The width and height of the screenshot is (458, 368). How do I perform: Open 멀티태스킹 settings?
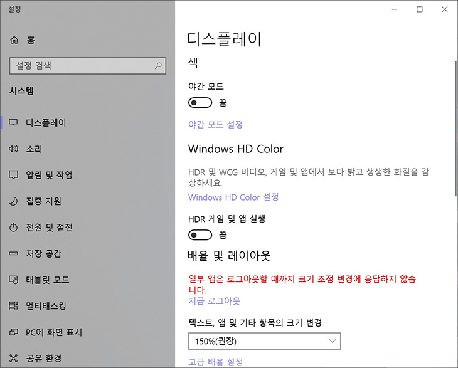pos(88,305)
